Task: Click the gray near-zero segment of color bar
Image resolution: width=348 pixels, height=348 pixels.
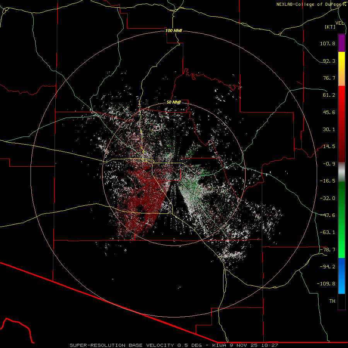Action: click(x=341, y=172)
